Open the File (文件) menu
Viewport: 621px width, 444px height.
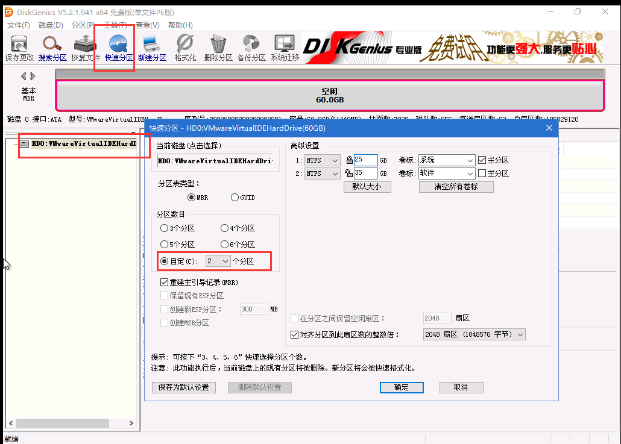click(x=19, y=25)
